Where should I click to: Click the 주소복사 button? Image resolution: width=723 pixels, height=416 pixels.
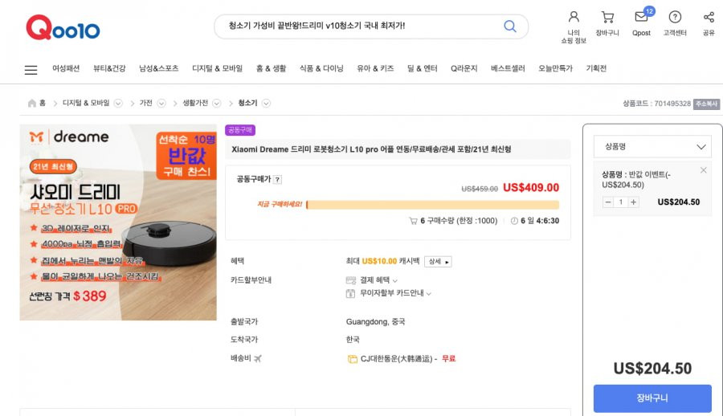[x=706, y=104]
